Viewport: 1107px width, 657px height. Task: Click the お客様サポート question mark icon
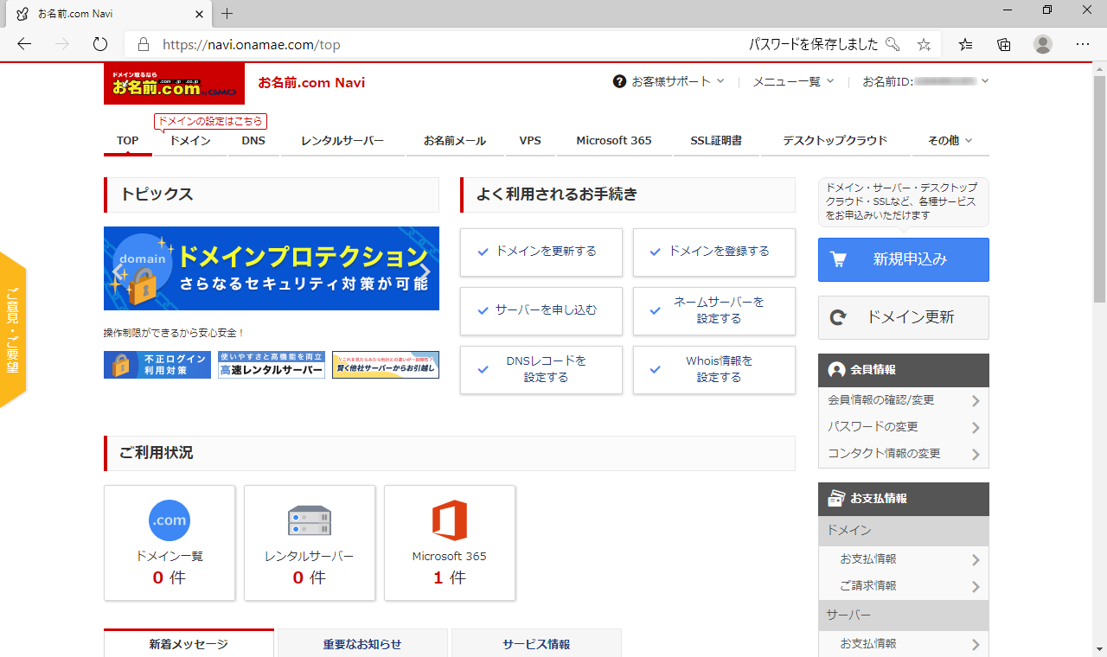(x=619, y=81)
